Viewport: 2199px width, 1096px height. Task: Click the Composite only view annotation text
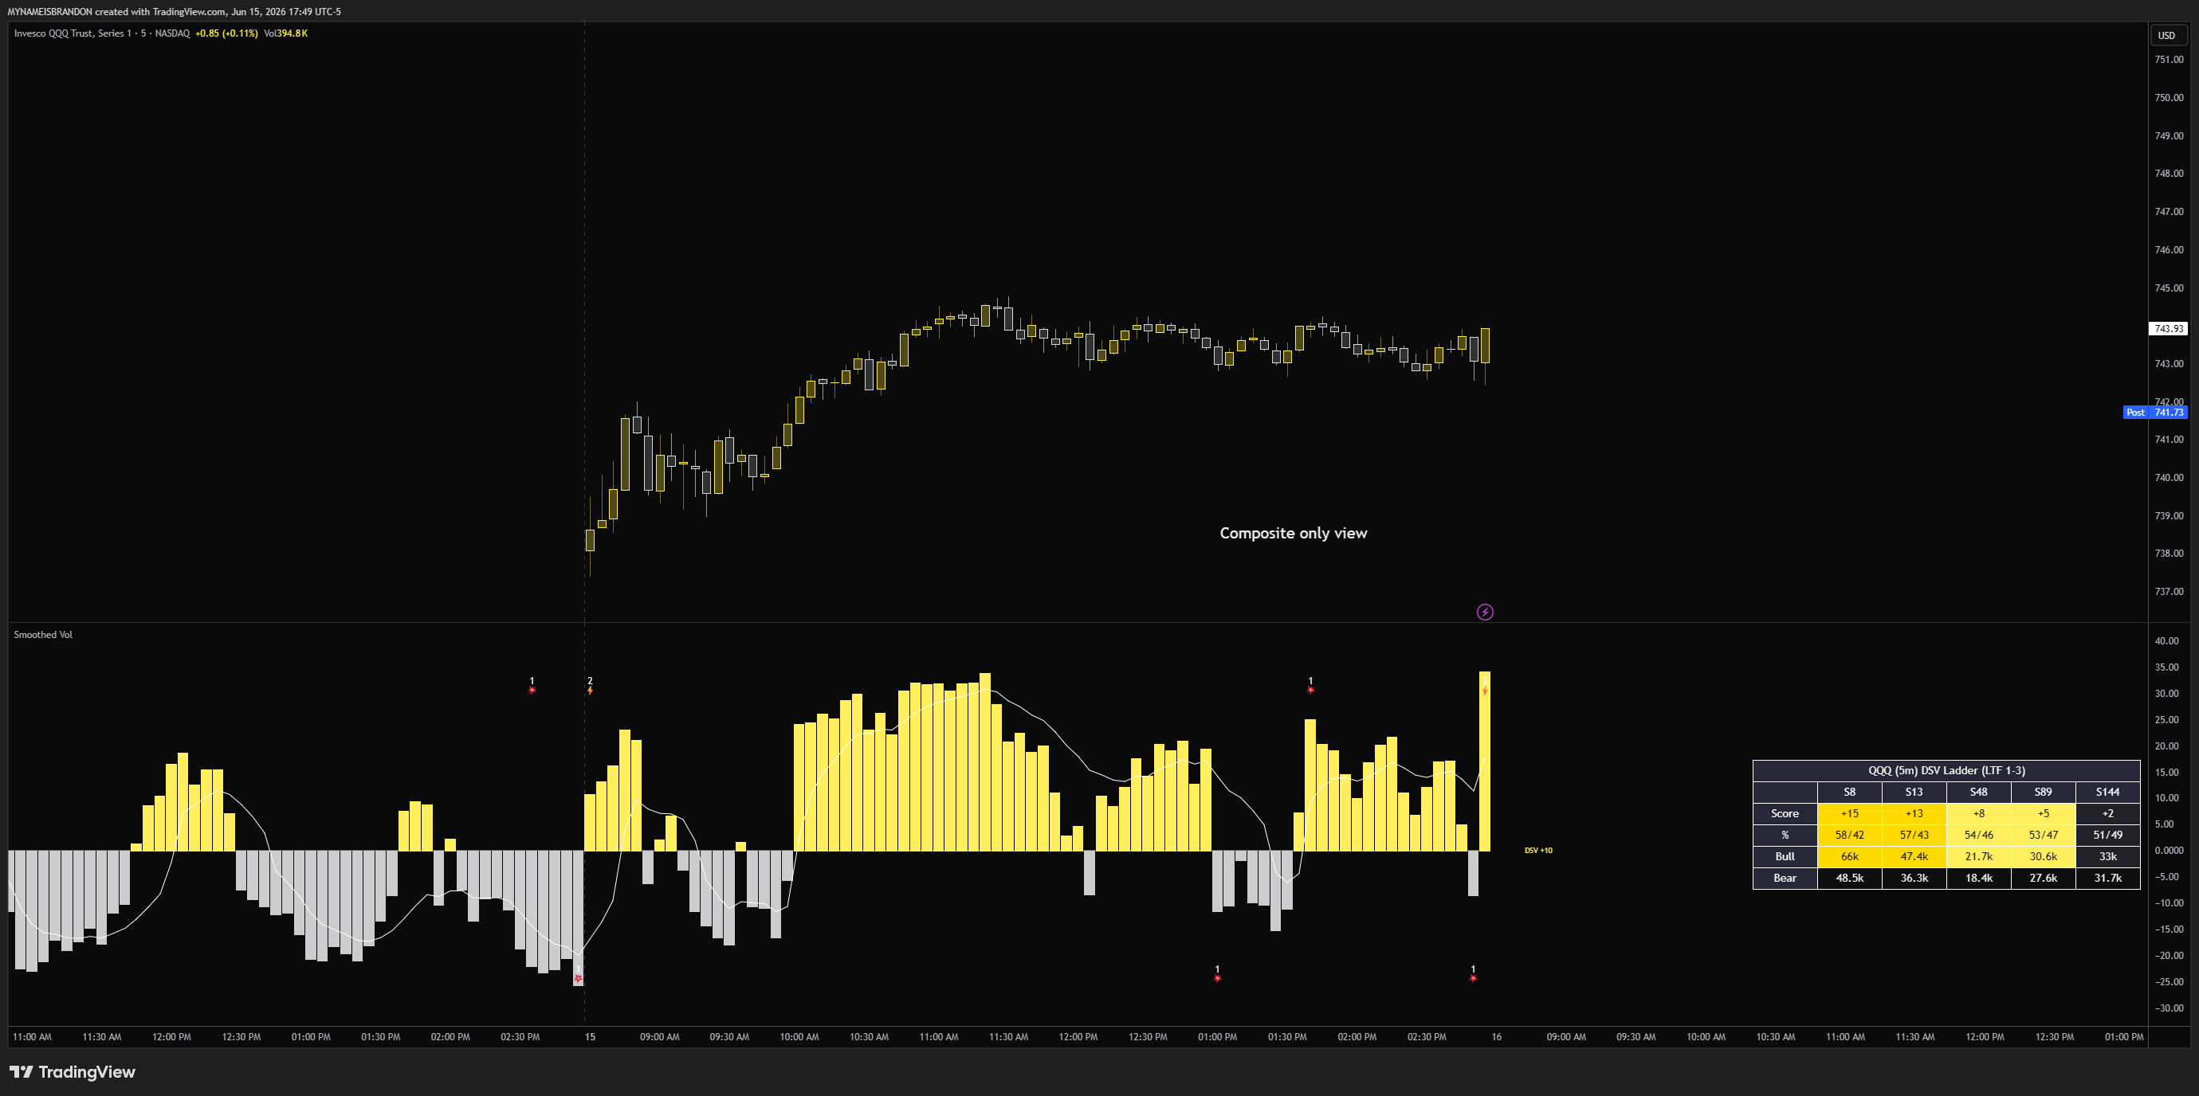[x=1294, y=533]
